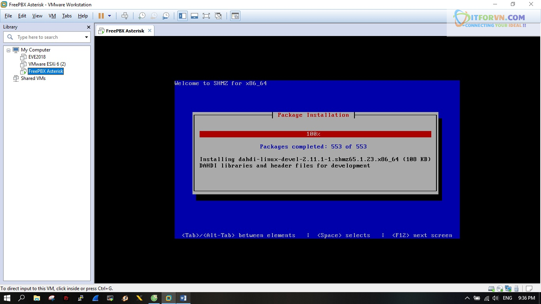
Task: Open File Explorer from the taskbar
Action: tap(36, 298)
